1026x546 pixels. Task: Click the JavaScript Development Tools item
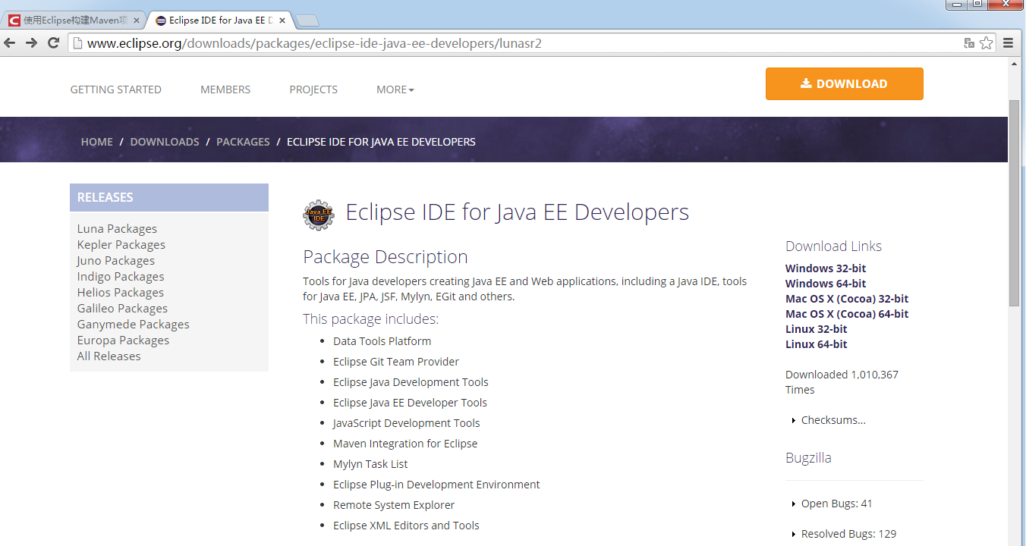[407, 423]
